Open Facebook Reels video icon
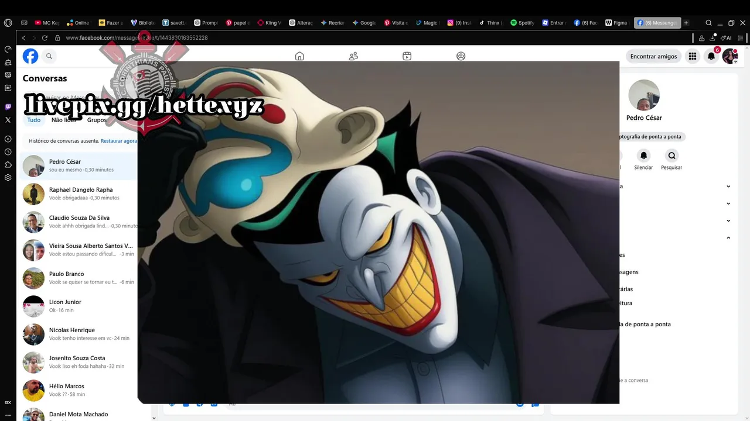 [407, 56]
